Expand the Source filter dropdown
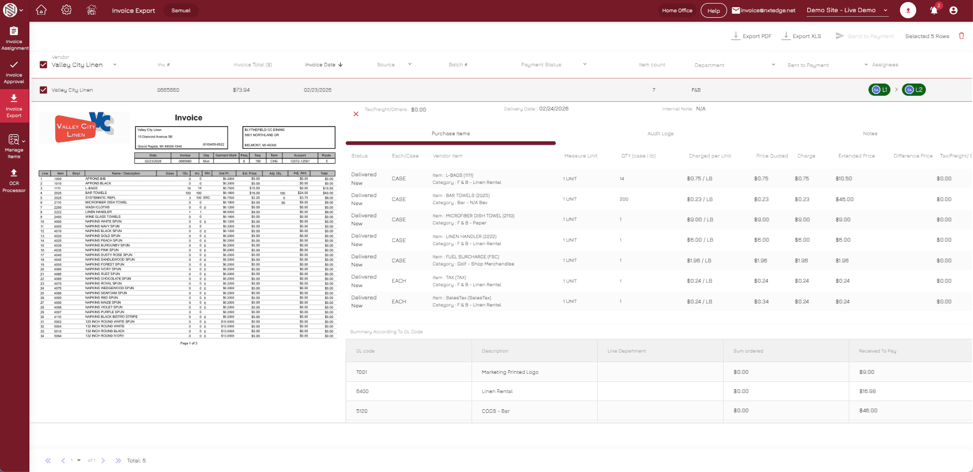Viewport: 973px width, 472px height. (410, 64)
